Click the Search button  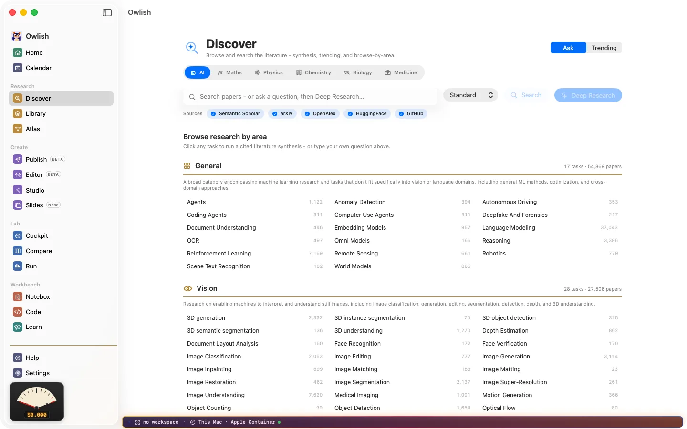click(x=526, y=95)
